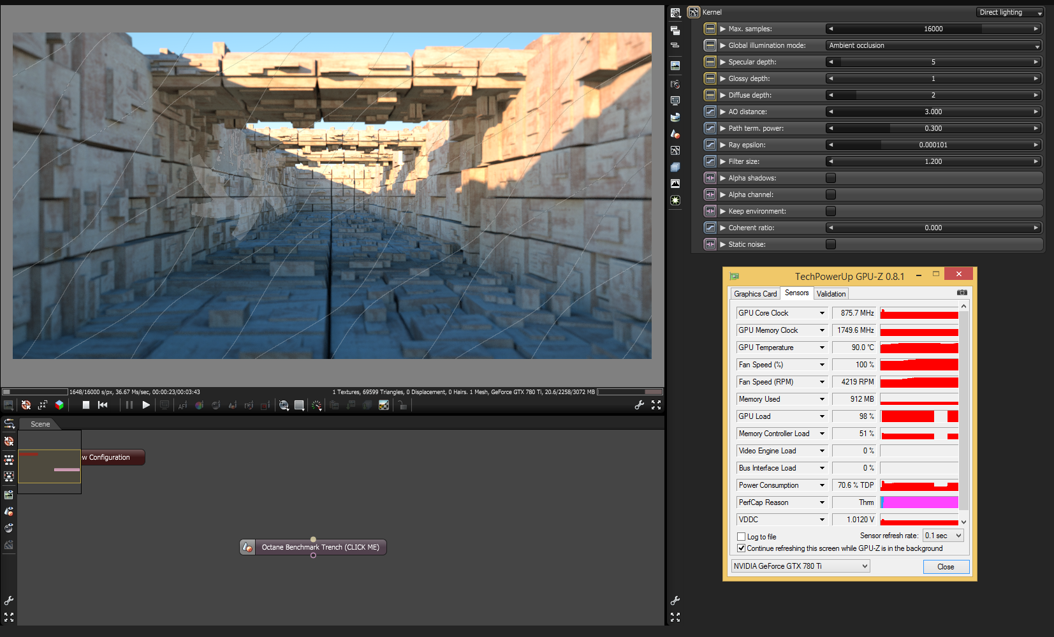1054x637 pixels.
Task: Select the material picker sphere icon
Action: 216,405
